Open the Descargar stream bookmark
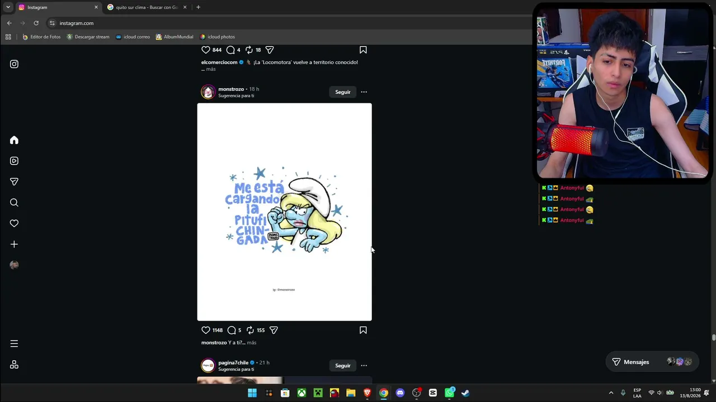 point(88,37)
